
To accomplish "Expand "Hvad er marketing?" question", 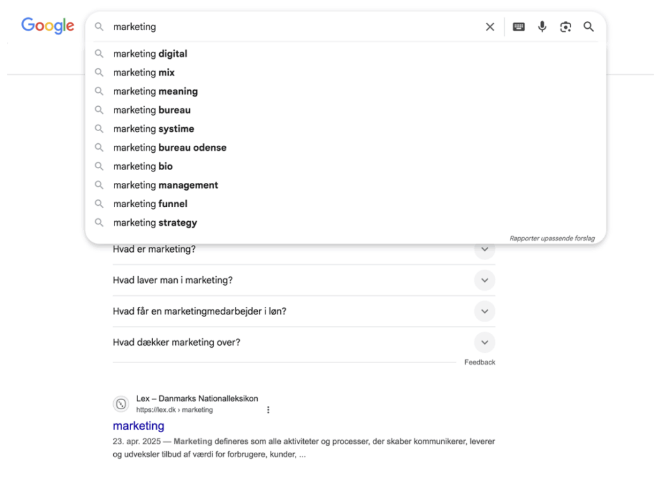I will 484,249.
